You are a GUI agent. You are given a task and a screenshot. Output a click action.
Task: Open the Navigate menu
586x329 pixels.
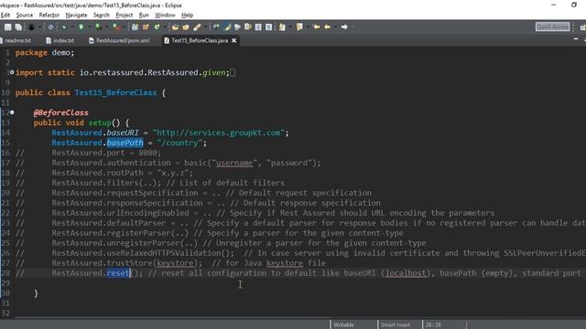pos(76,15)
